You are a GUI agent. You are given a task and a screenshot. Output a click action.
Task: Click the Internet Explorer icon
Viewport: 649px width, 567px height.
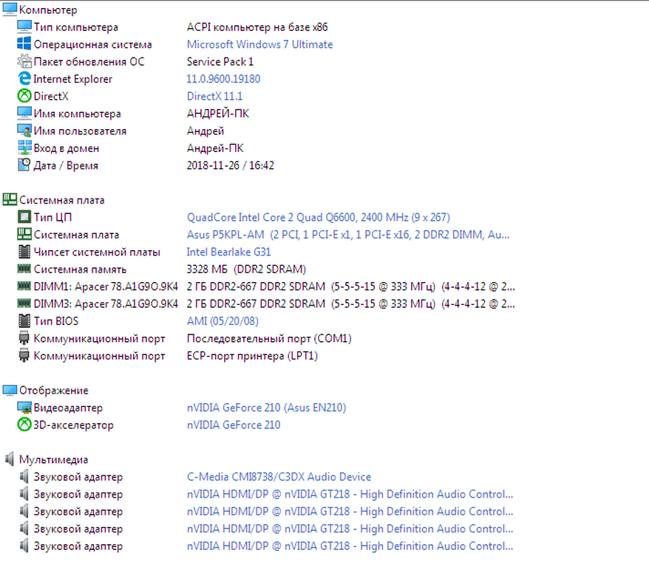pos(24,79)
